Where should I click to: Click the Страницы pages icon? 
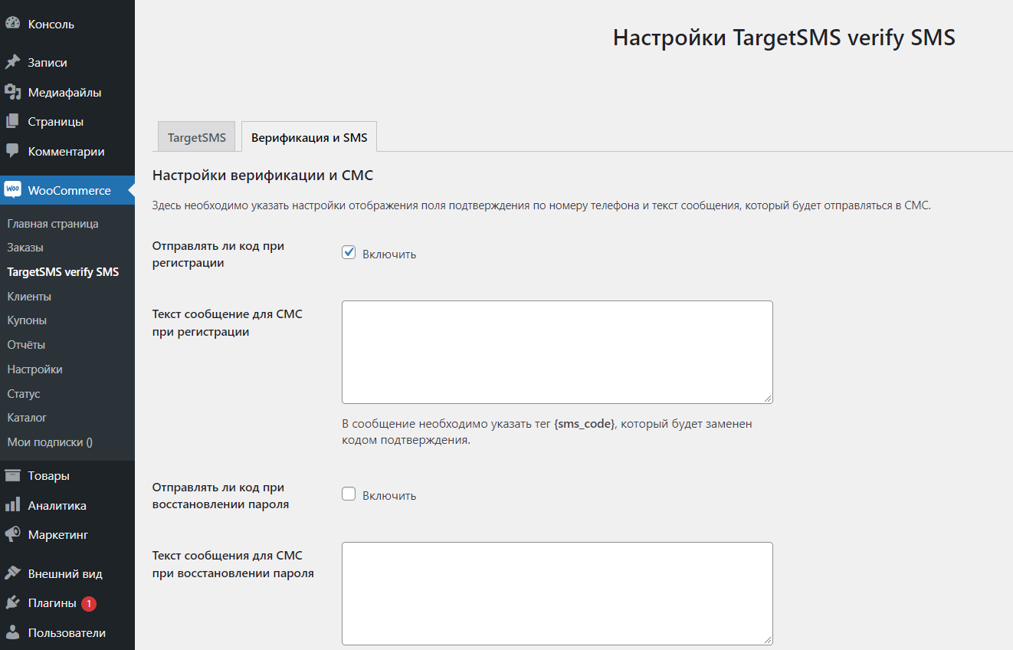[12, 121]
